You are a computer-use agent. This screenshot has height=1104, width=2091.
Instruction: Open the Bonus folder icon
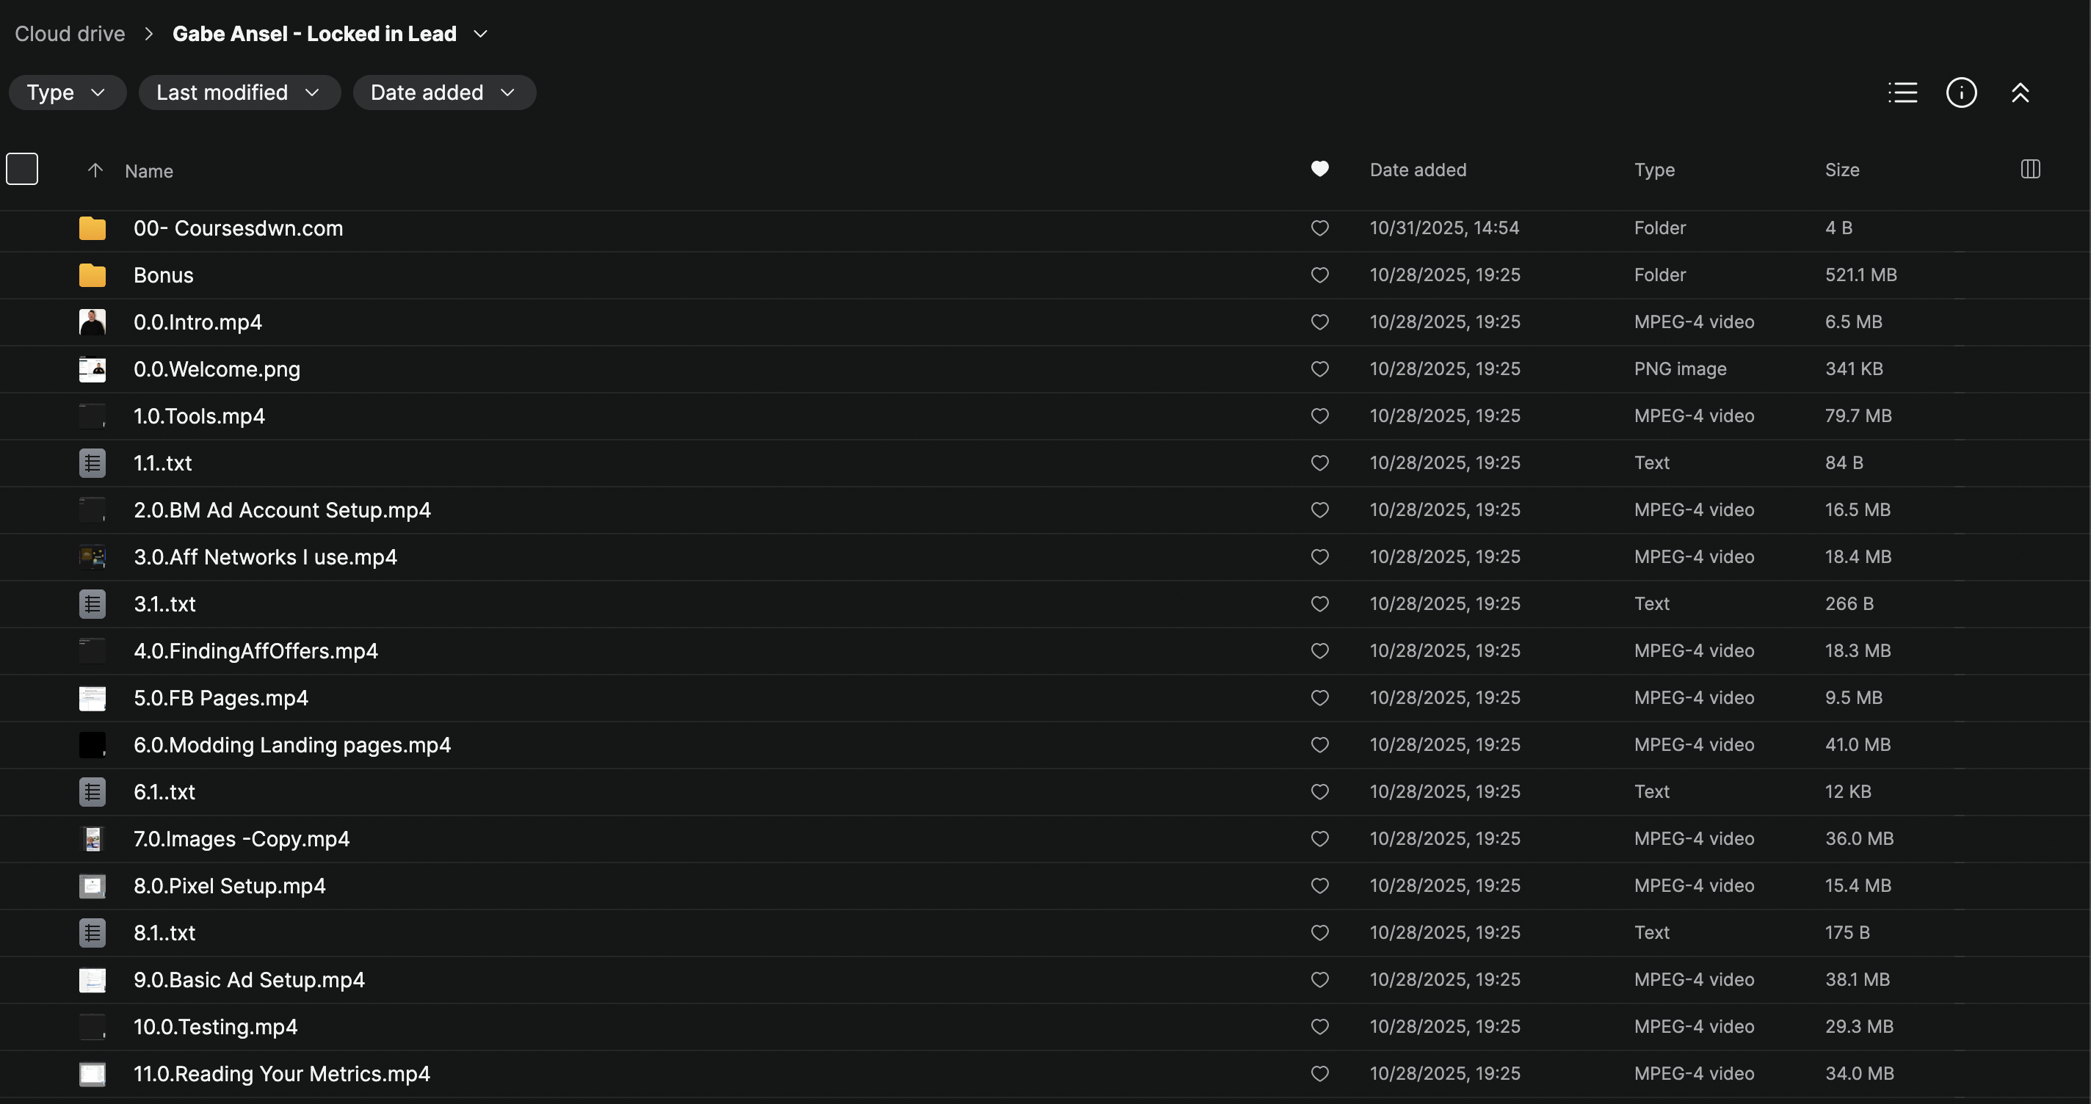[93, 275]
